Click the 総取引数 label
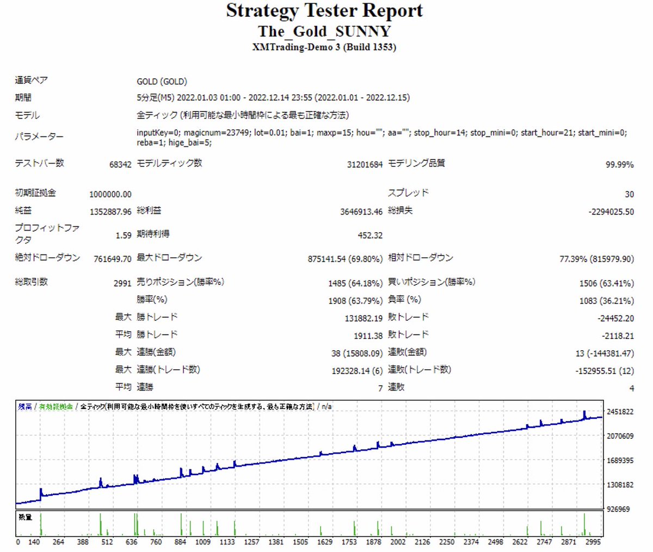The height and width of the screenshot is (552, 653). (x=31, y=282)
